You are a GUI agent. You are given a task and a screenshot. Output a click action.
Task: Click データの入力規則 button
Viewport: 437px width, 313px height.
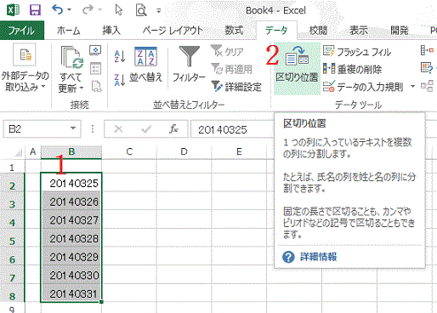click(363, 87)
